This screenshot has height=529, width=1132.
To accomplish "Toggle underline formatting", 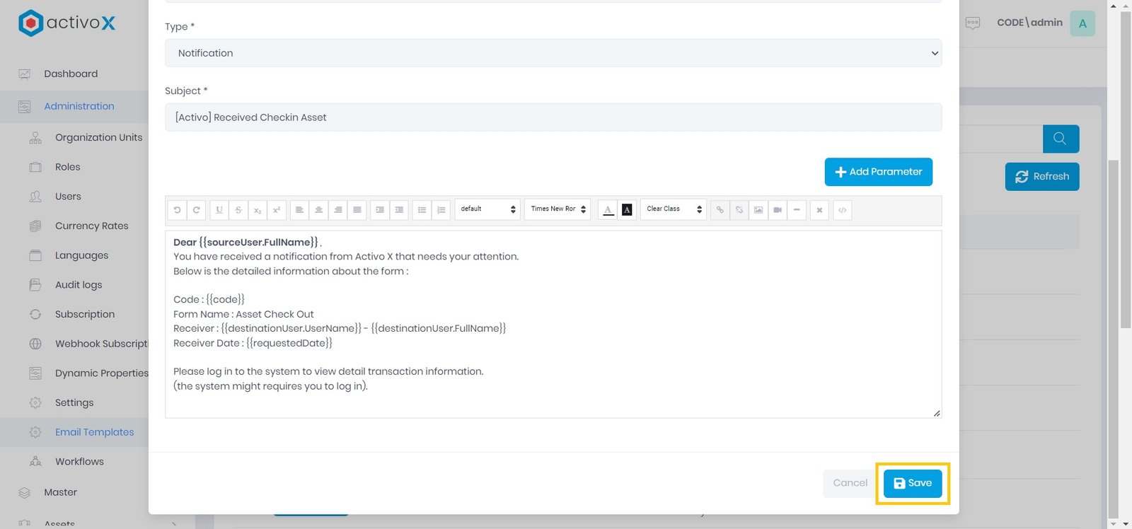I will tap(219, 210).
